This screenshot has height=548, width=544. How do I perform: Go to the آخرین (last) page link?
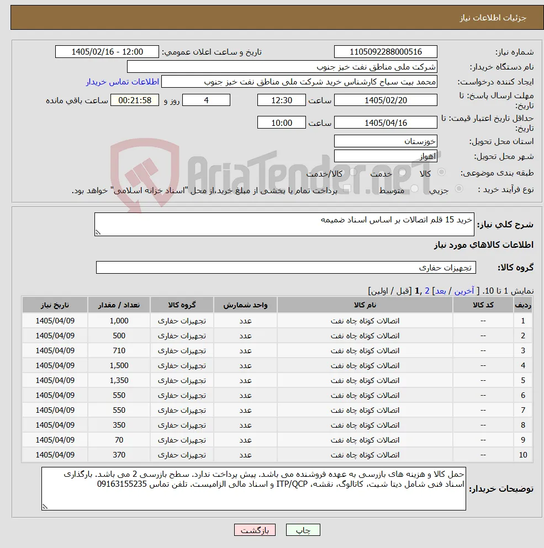pyautogui.click(x=464, y=291)
